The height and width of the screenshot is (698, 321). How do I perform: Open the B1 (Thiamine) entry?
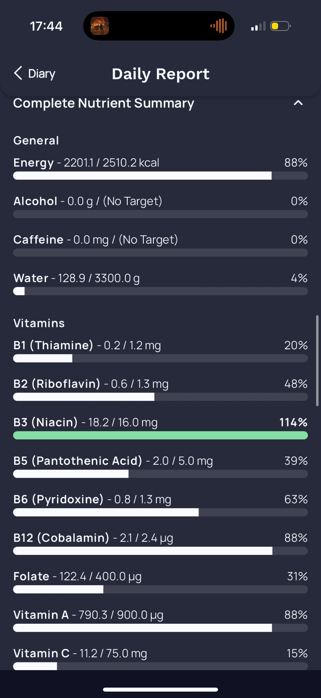[160, 351]
